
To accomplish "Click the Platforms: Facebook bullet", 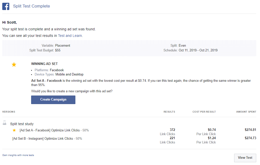I will point(49,70).
